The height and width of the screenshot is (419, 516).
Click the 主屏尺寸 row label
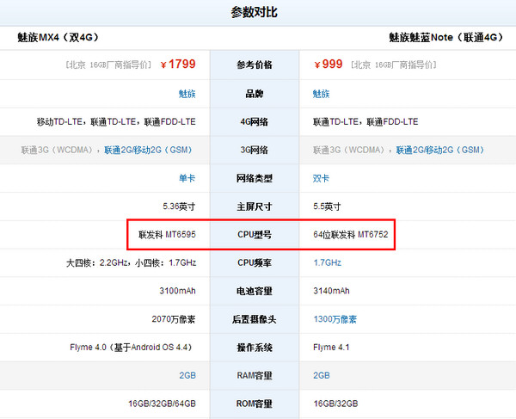point(255,206)
